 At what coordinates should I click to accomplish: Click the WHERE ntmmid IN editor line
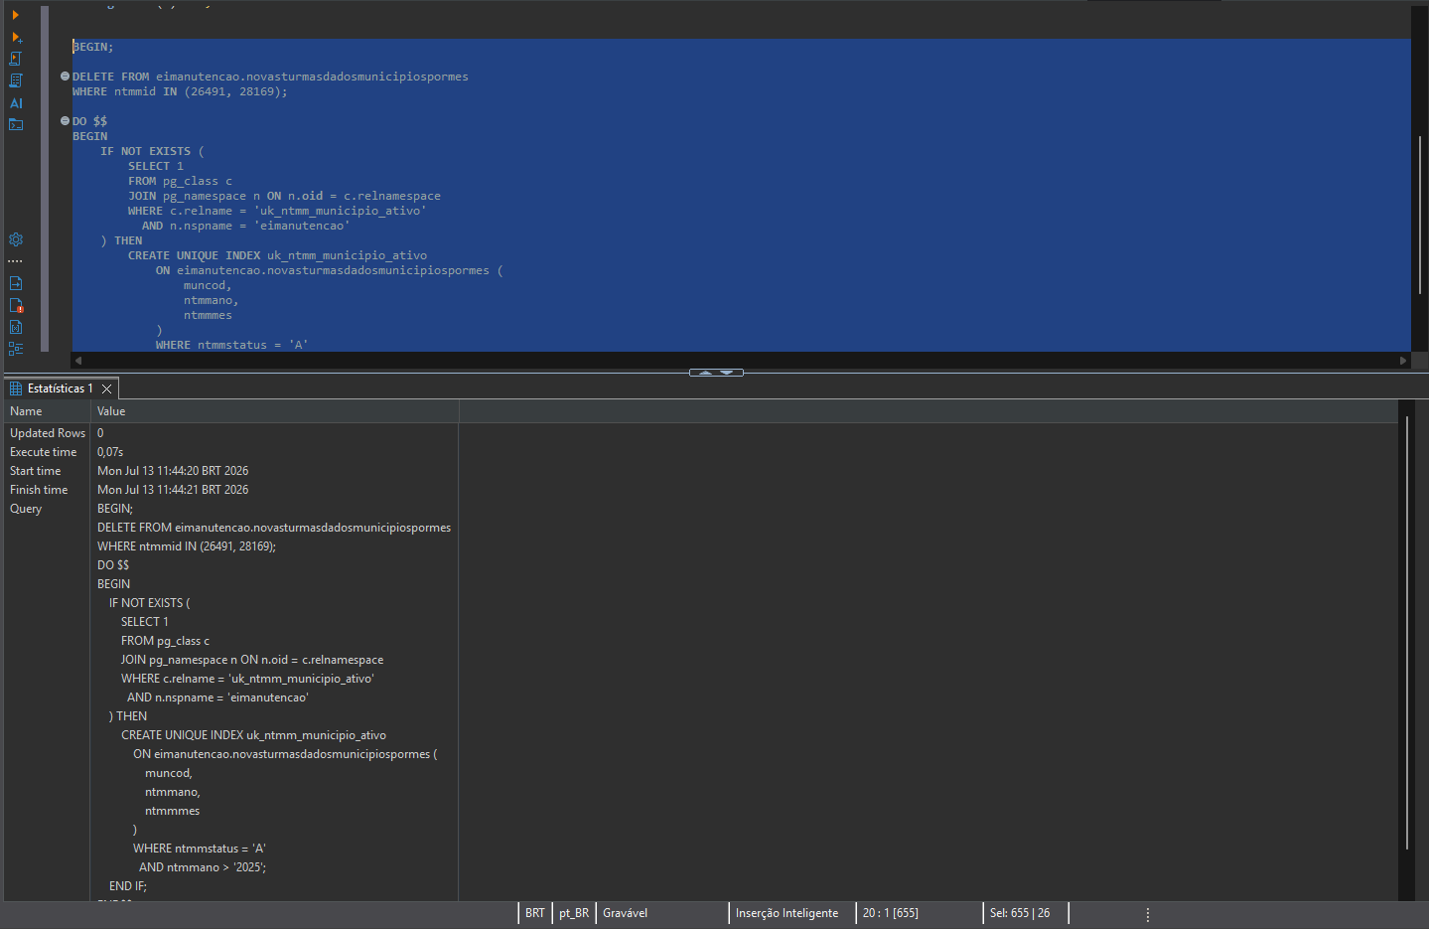click(x=180, y=91)
